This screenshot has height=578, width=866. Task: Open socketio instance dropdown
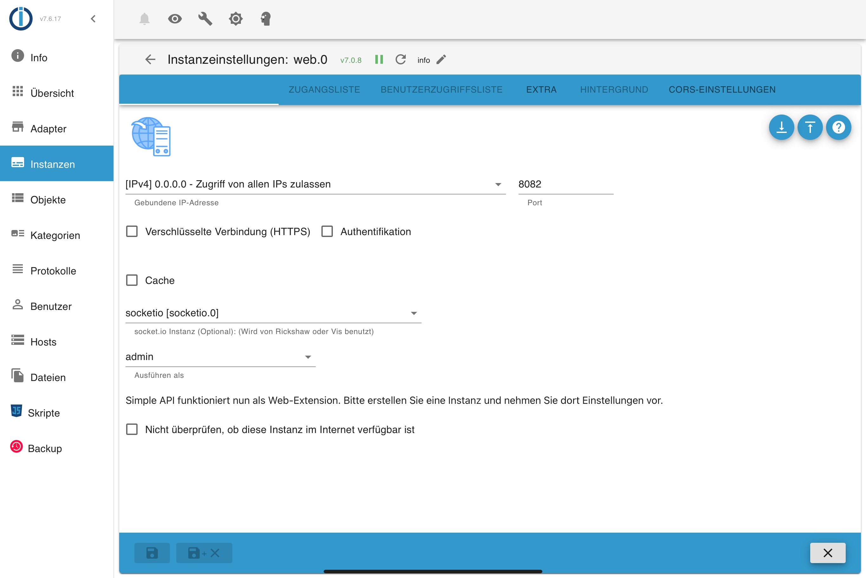273,313
